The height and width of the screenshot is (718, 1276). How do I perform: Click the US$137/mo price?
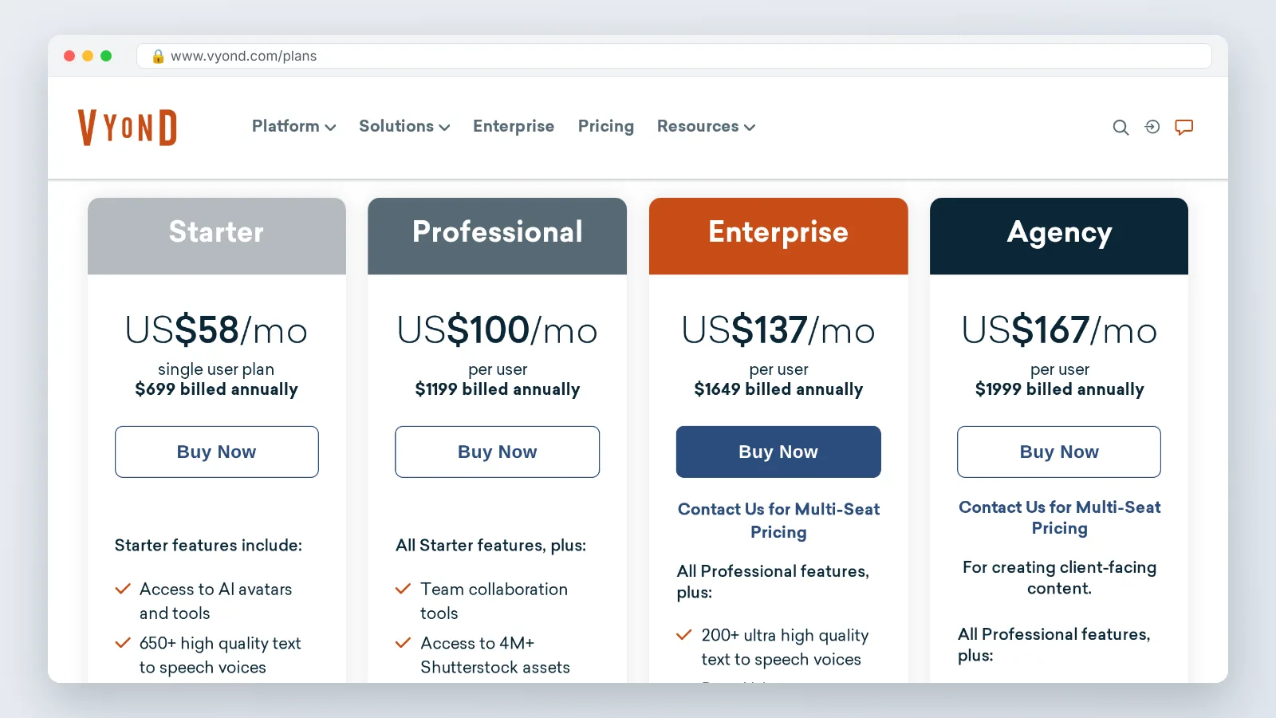778,330
